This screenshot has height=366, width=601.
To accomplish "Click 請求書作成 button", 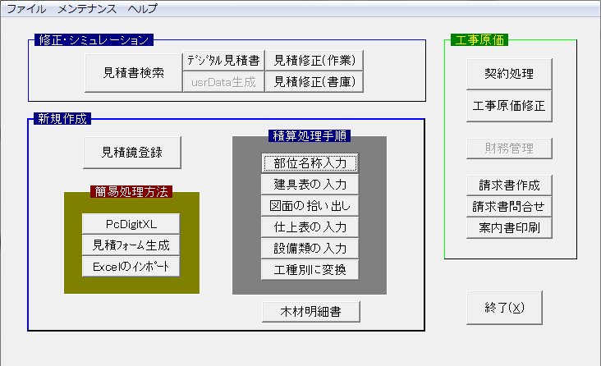I will click(x=509, y=185).
